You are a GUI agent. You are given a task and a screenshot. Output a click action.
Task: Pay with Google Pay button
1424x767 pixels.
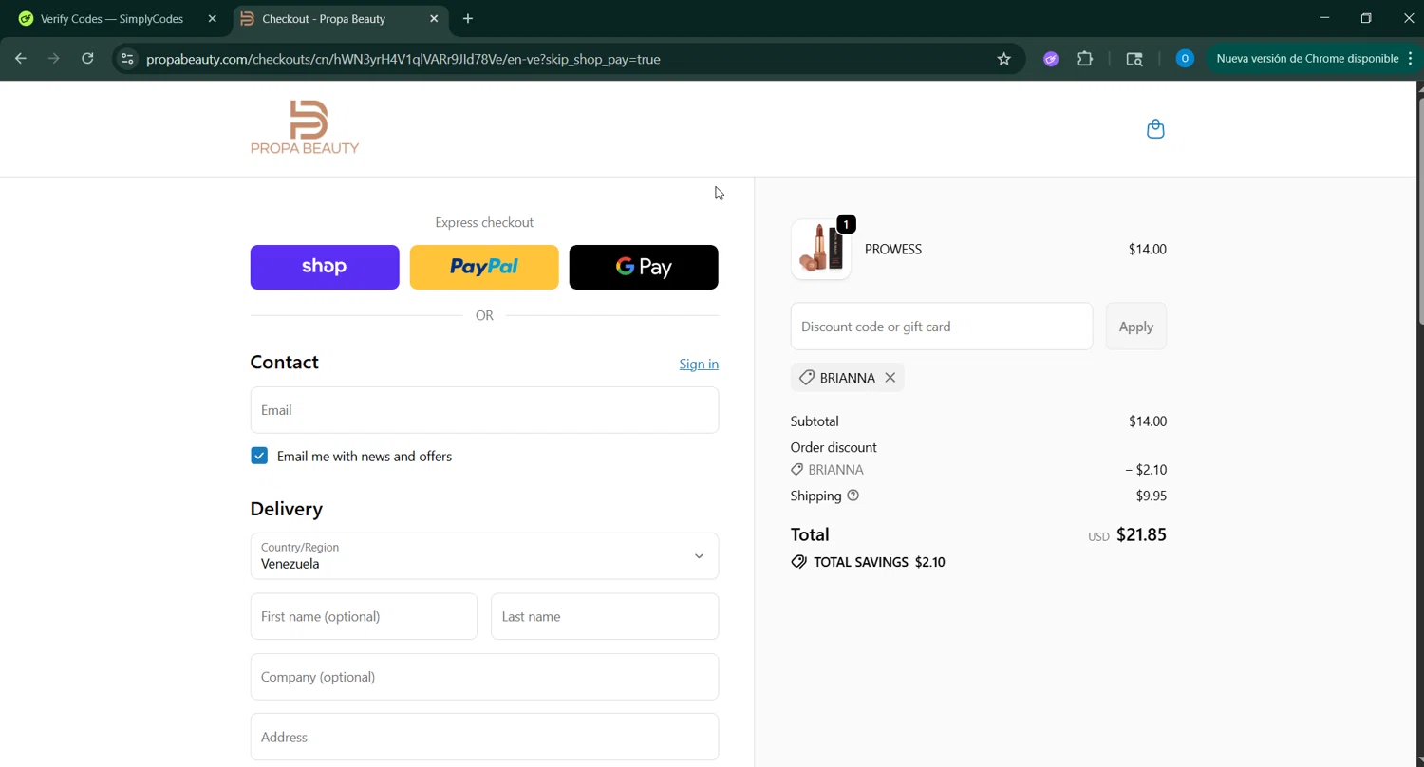(644, 267)
